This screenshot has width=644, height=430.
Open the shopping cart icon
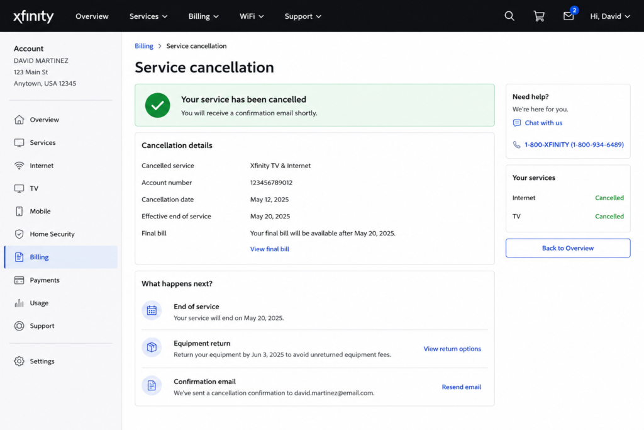coord(539,16)
